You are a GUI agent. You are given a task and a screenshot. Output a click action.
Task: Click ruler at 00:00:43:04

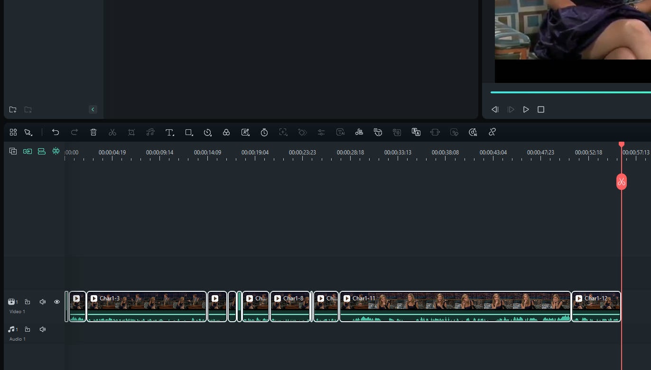[493, 153]
